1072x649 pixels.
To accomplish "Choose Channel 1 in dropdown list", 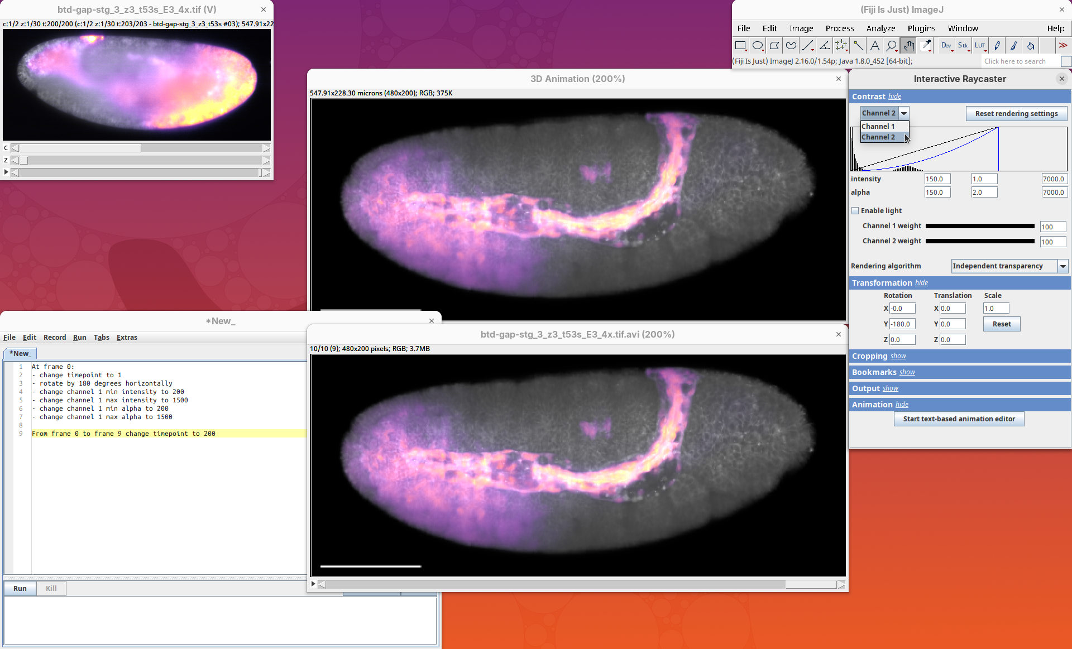I will 878,126.
